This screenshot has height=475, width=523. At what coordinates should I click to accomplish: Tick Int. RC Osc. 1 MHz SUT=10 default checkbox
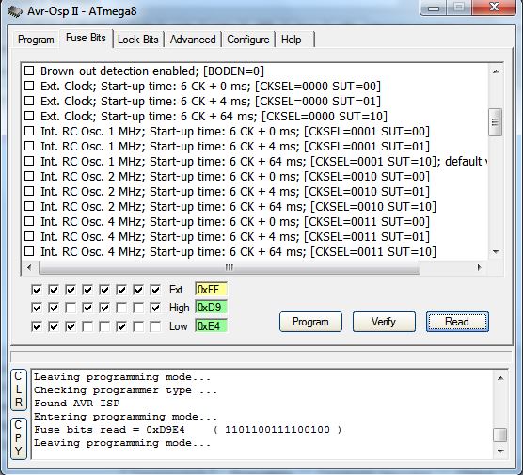pos(29,161)
